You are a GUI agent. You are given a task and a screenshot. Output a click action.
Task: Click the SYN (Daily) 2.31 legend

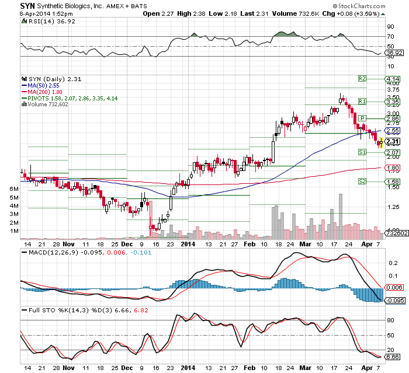pyautogui.click(x=55, y=79)
